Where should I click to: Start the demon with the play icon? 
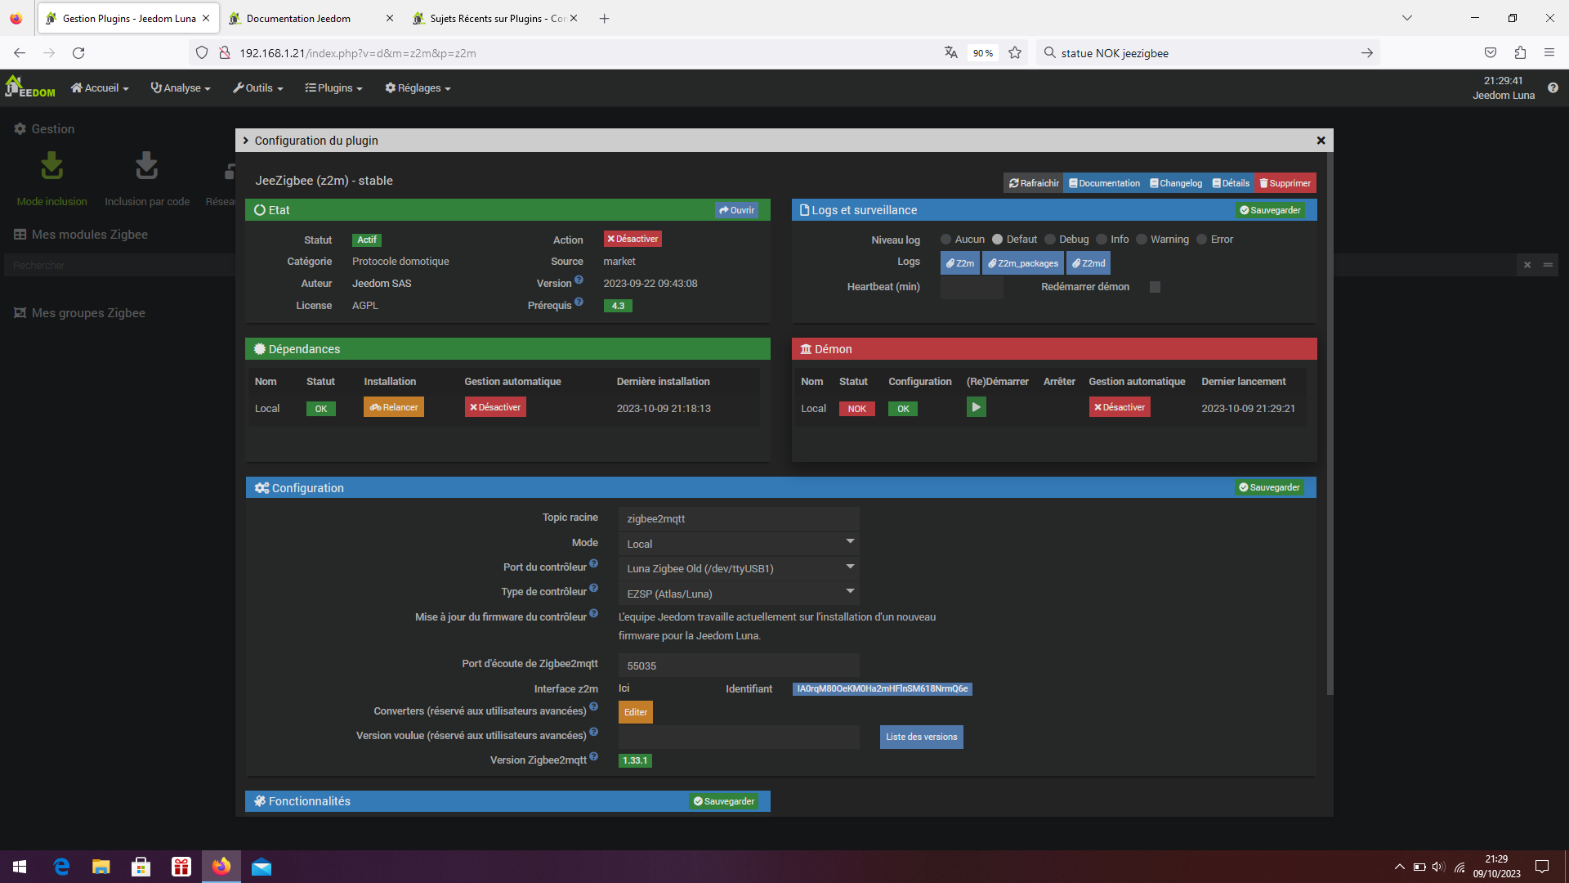[976, 407]
